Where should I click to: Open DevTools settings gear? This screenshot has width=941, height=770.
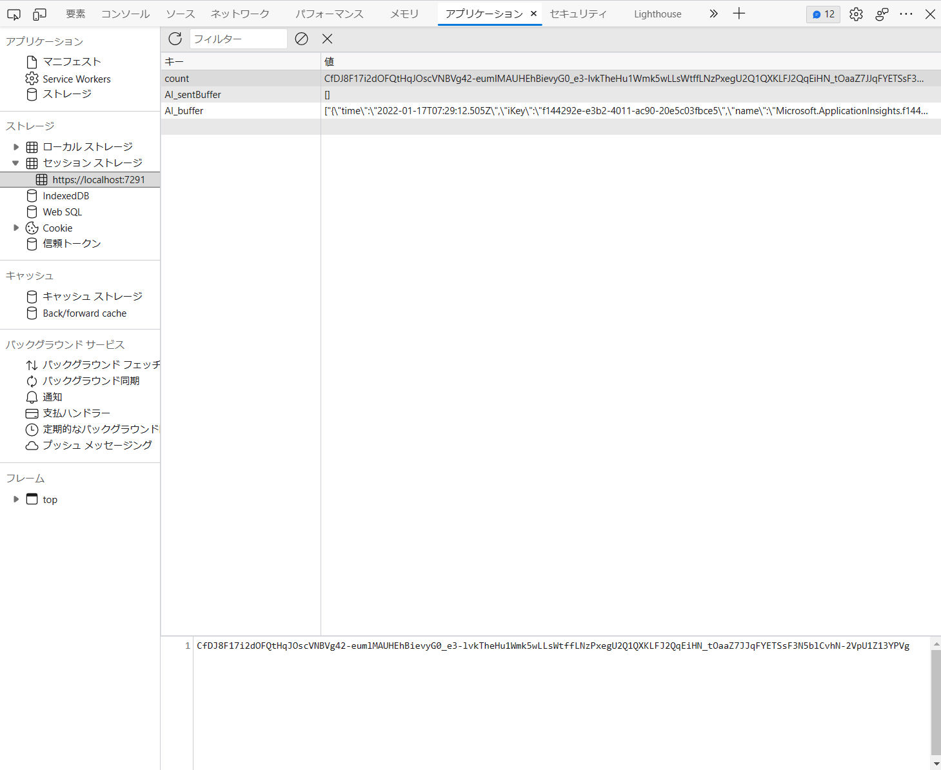(856, 14)
